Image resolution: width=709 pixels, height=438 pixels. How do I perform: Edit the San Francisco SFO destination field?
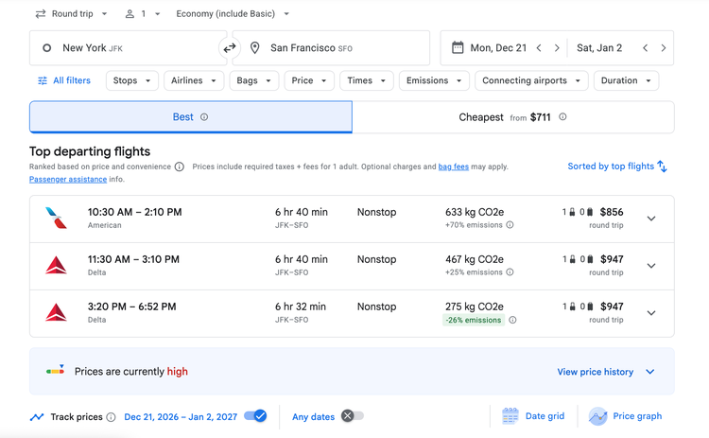pos(331,48)
